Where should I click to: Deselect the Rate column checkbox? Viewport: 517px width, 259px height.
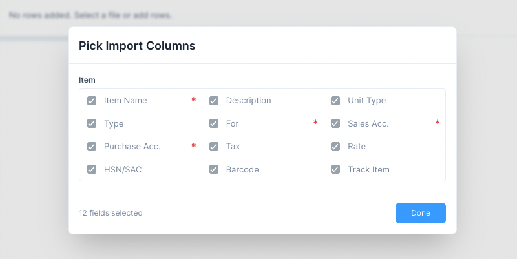[335, 147]
